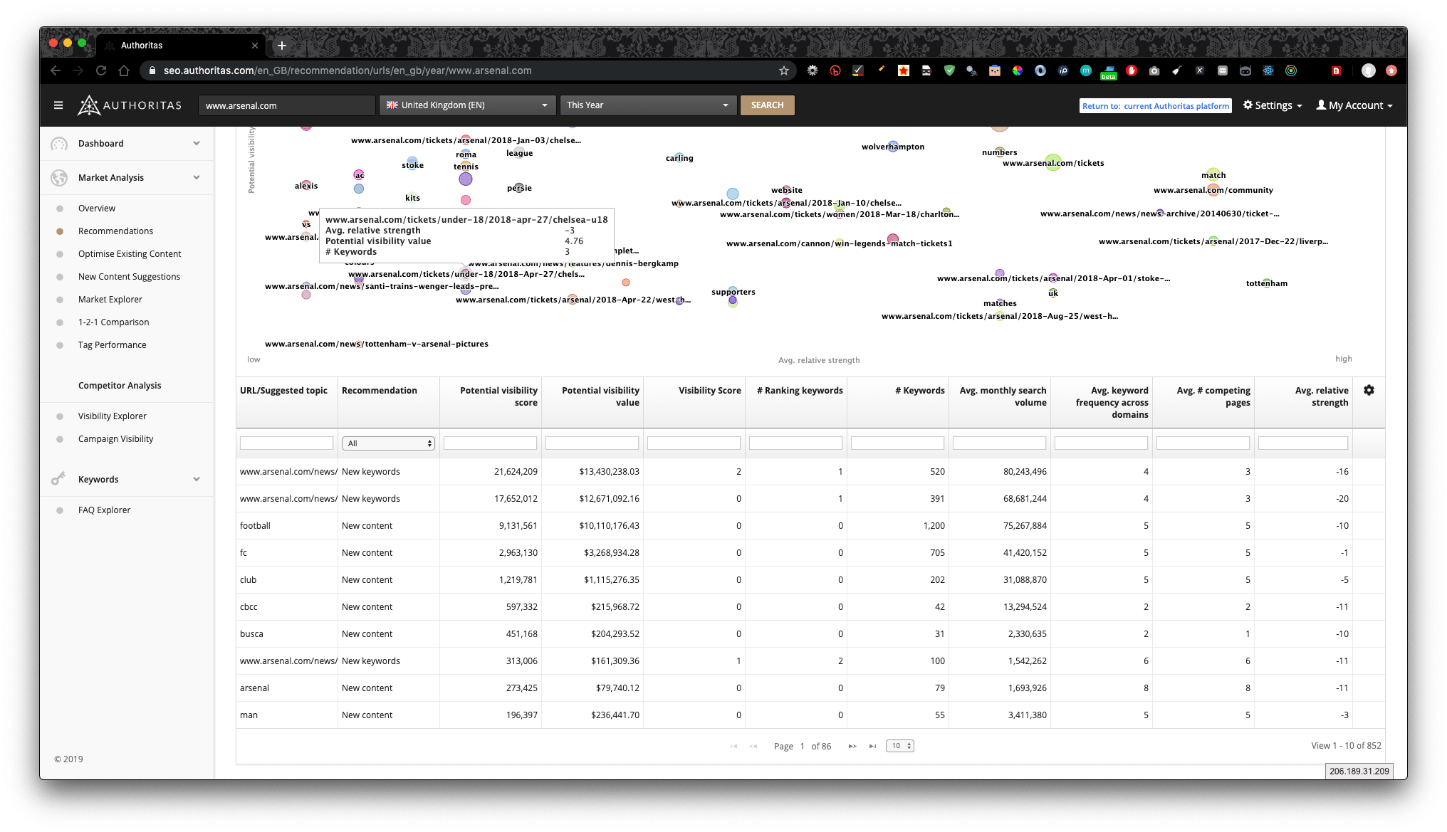
Task: Open the This Year period dropdown
Action: click(648, 105)
